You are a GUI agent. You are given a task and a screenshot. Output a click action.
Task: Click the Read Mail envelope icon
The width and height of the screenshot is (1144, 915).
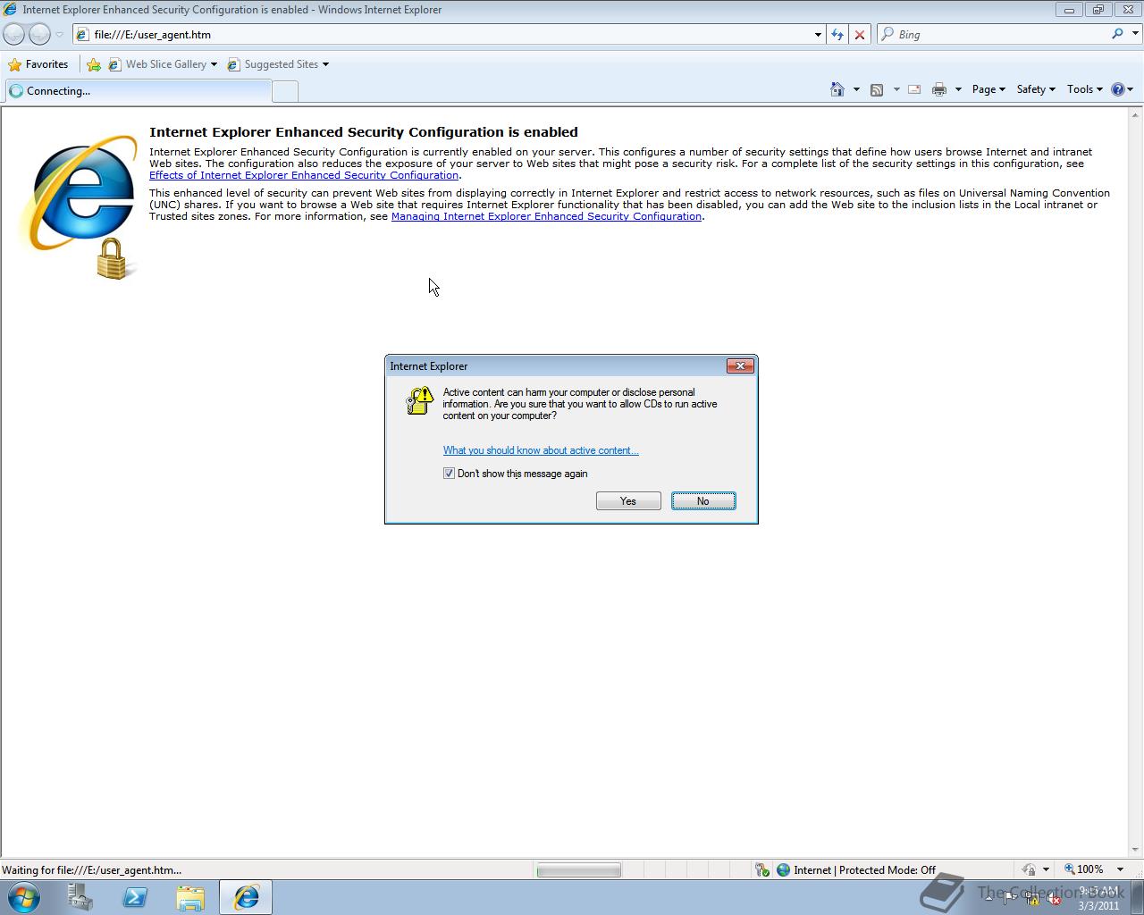click(x=914, y=89)
